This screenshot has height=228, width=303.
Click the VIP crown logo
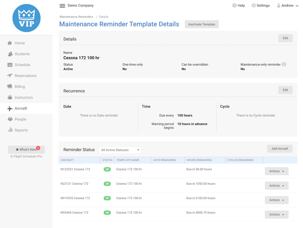[x=26, y=18]
